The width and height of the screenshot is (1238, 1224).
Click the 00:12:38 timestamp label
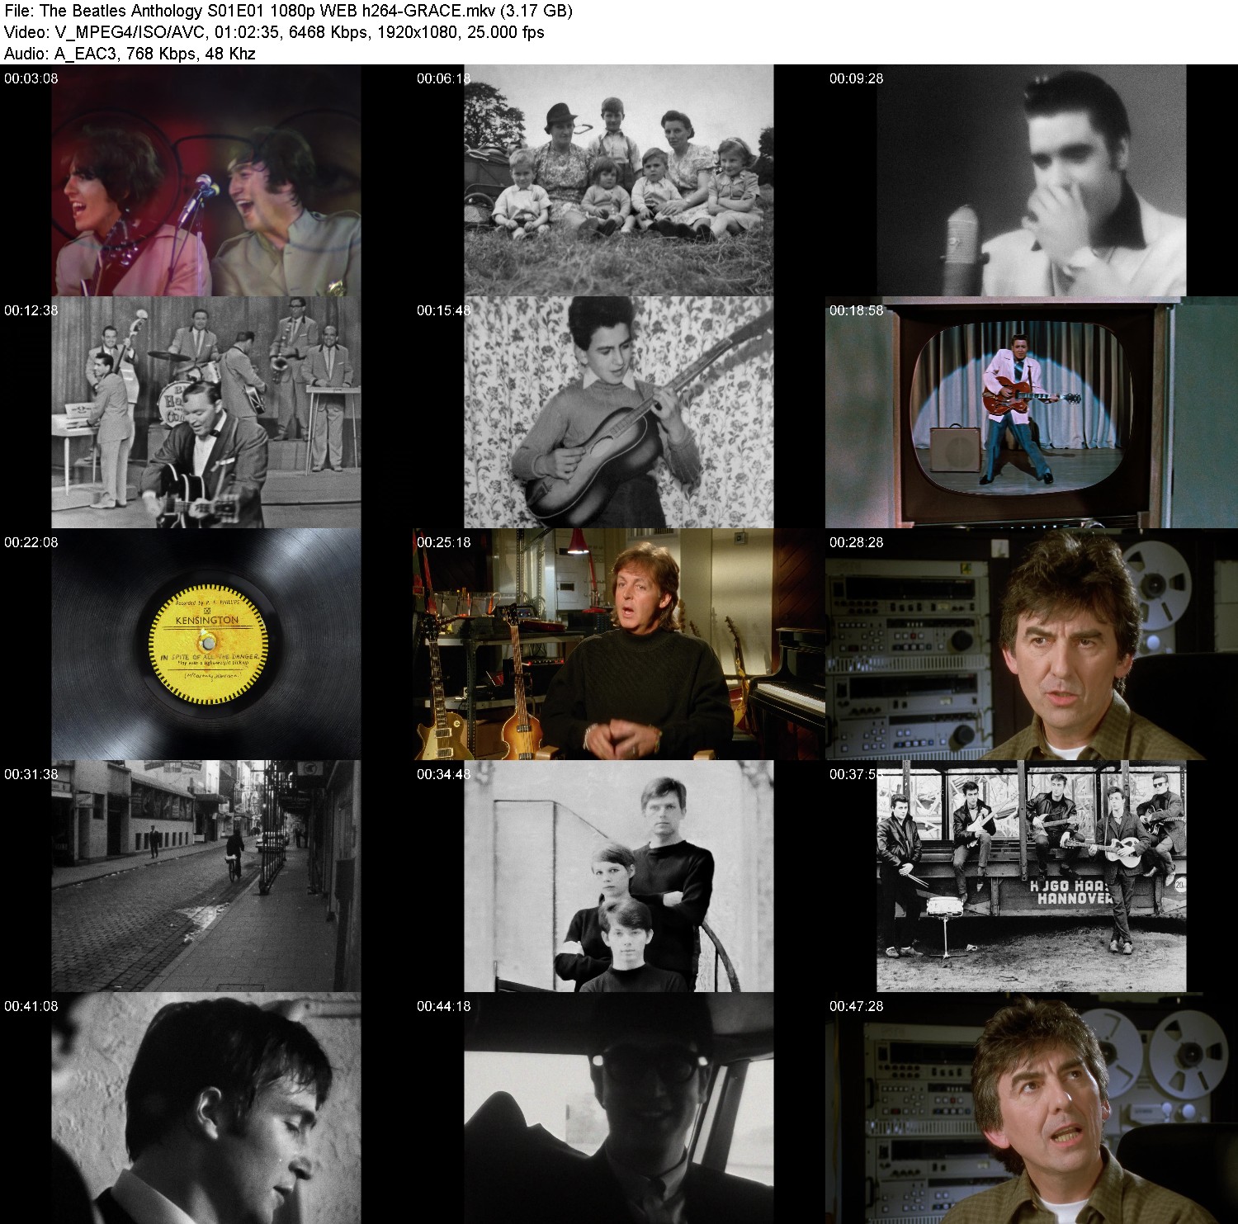[x=31, y=310]
